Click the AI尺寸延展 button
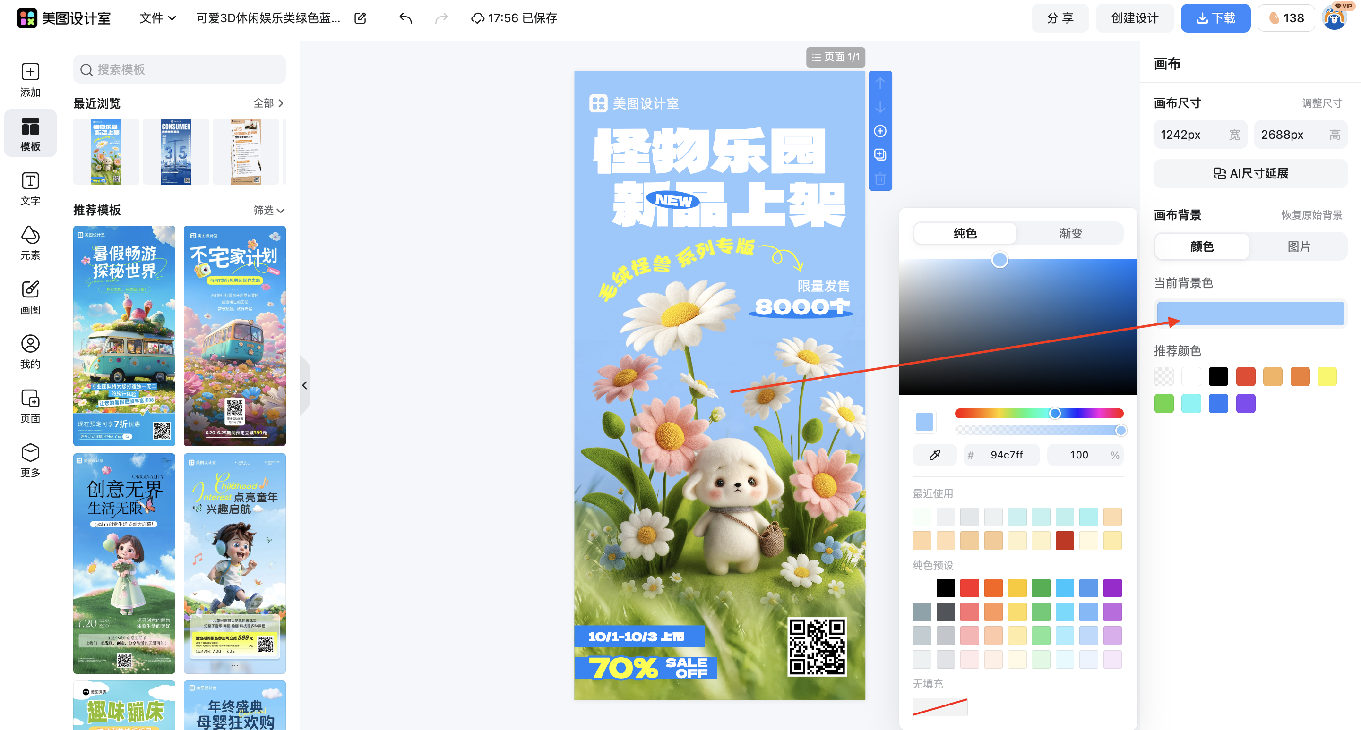This screenshot has height=730, width=1361. pyautogui.click(x=1250, y=173)
